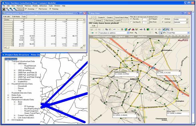Click the zoom-in magnifier icon in main toolbar
This screenshot has height=126, width=196.
[11, 9]
